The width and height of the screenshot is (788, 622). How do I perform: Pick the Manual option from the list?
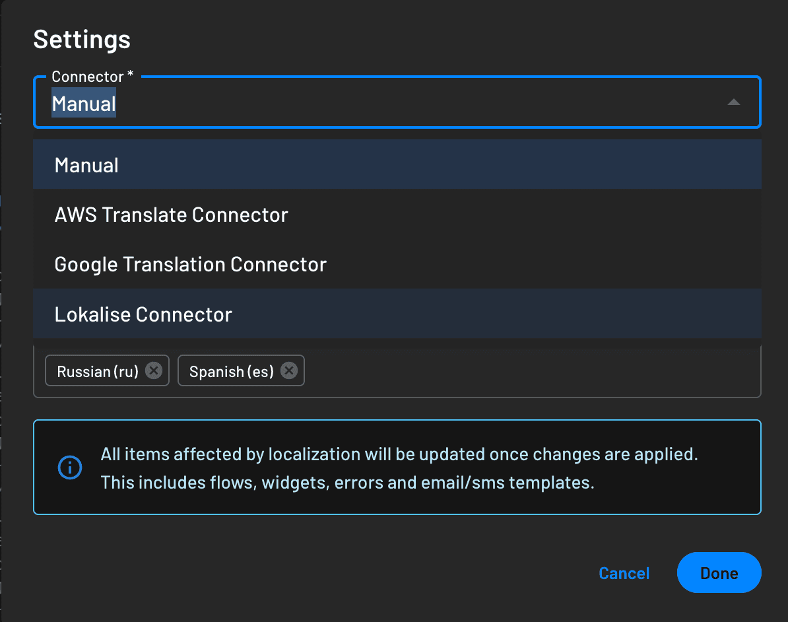pyautogui.click(x=86, y=164)
